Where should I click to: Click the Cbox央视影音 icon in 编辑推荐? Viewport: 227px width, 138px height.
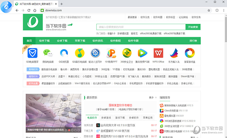[162, 111]
